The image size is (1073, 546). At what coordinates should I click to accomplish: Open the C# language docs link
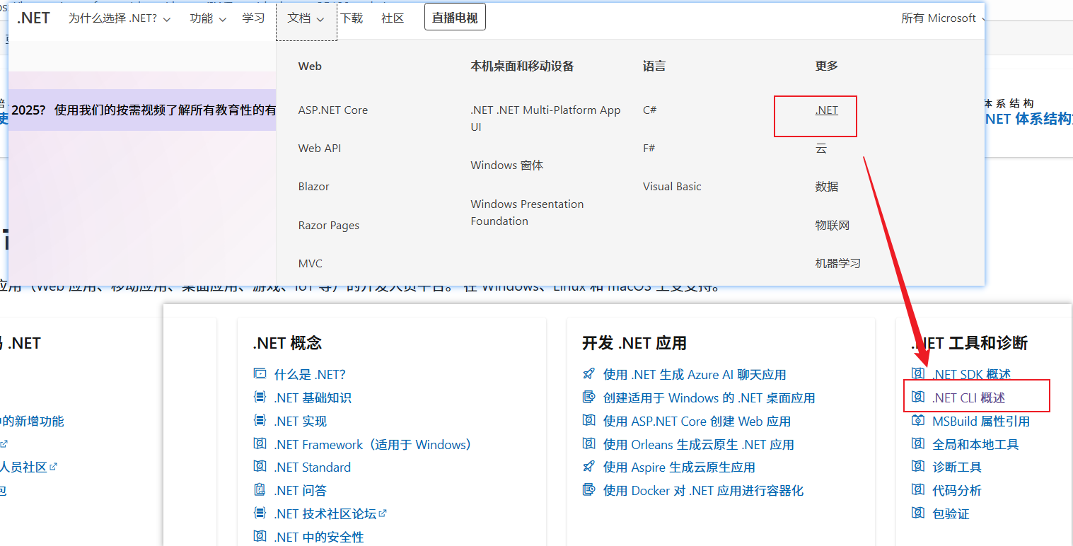[x=650, y=110]
